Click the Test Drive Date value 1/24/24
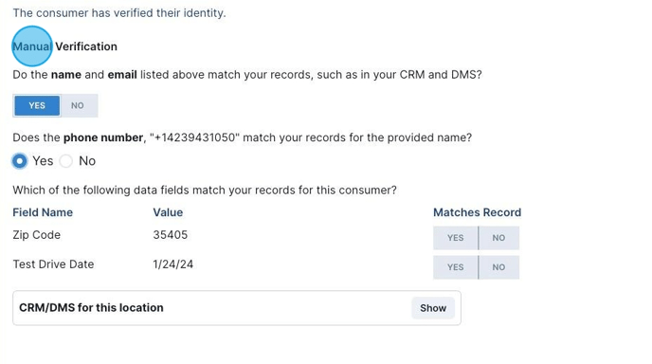This screenshot has height=364, width=652. point(173,264)
